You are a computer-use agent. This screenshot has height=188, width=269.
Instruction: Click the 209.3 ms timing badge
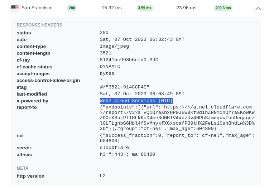click(223, 8)
